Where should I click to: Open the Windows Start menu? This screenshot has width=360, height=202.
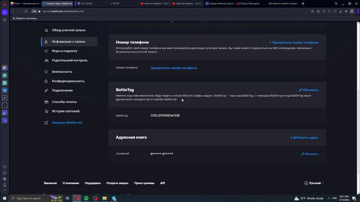[4, 198]
